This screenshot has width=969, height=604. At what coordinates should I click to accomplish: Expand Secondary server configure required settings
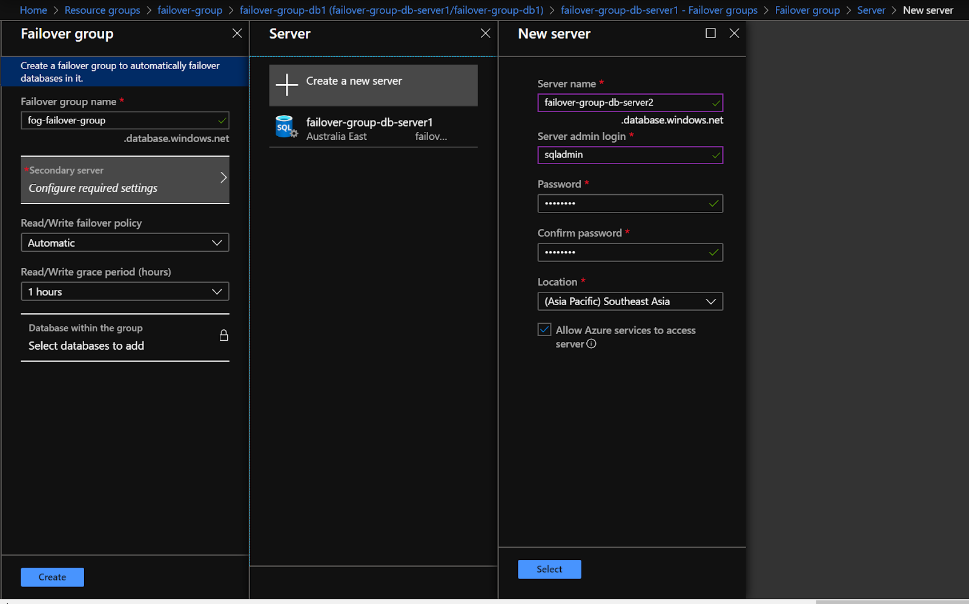125,179
